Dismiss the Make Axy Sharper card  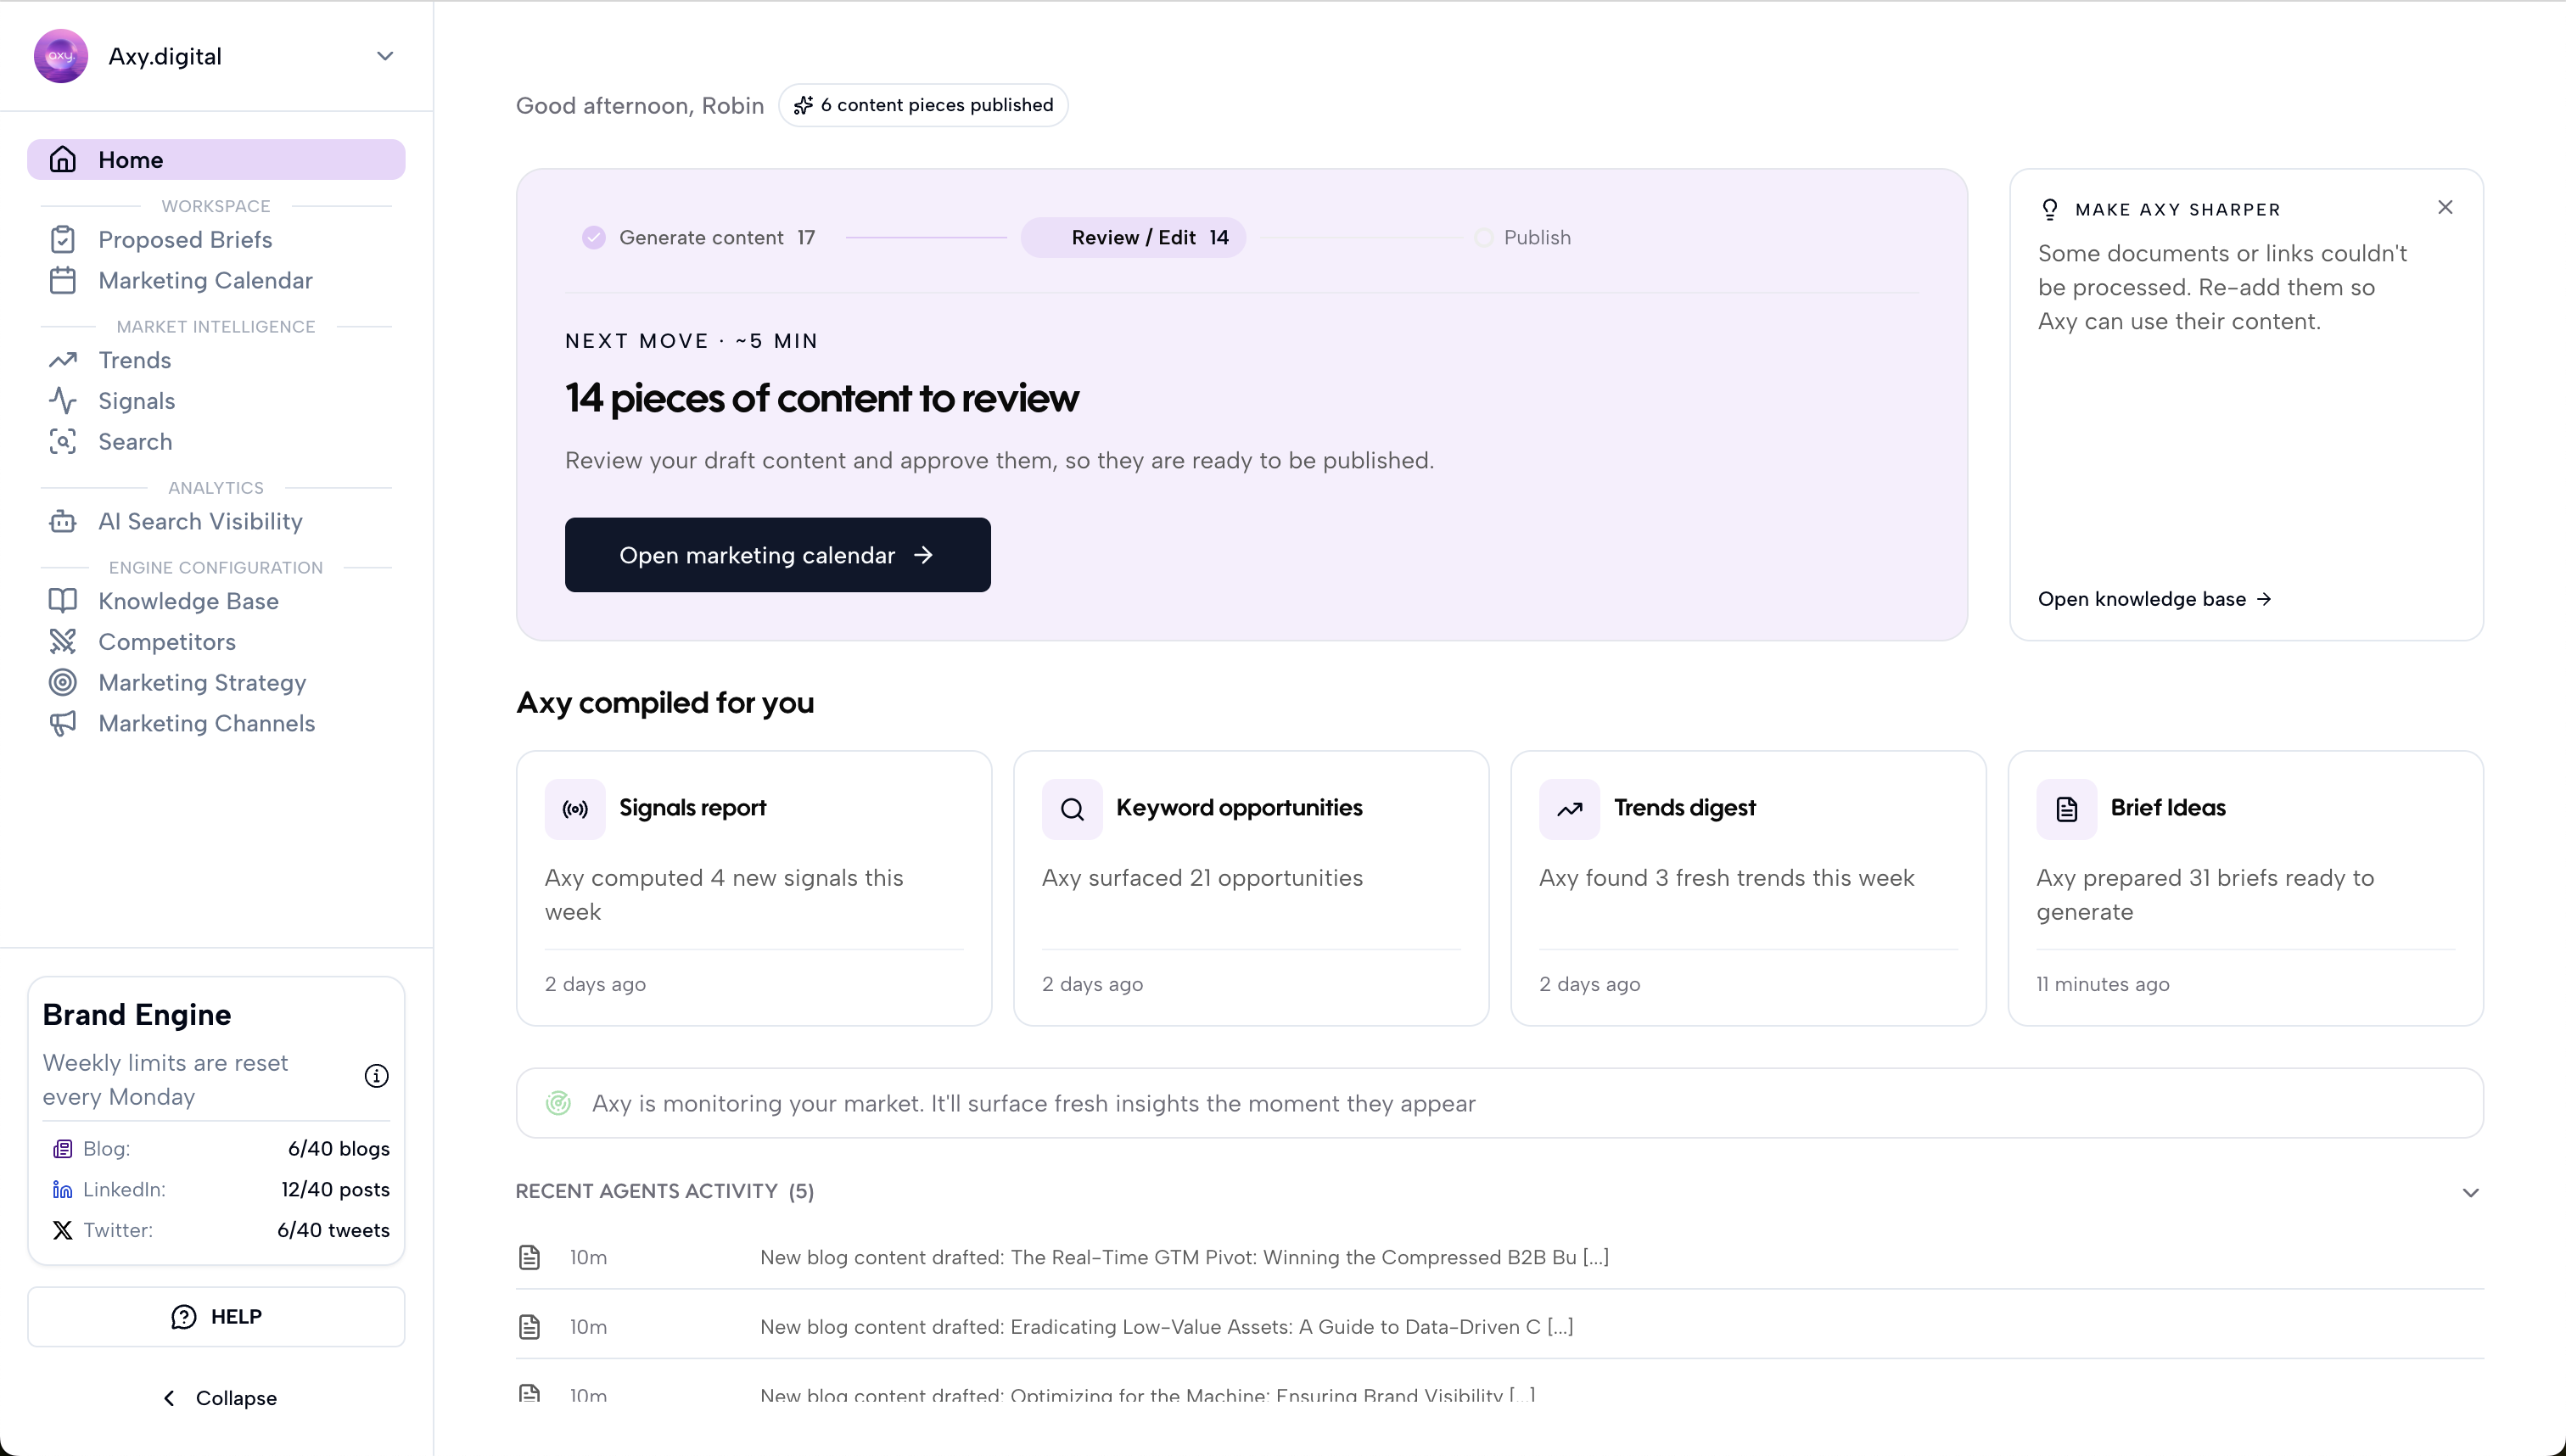tap(2445, 207)
